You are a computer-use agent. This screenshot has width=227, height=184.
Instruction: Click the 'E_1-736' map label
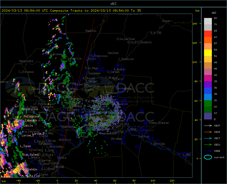tap(156, 33)
